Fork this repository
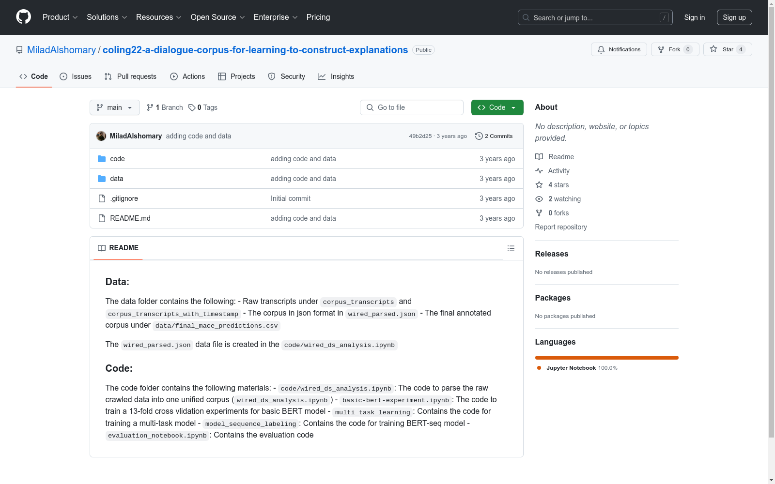Viewport: 775px width, 484px height. [675, 49]
